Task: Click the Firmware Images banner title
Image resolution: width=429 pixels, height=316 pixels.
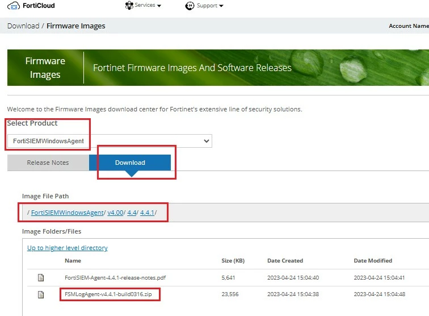Action: (x=45, y=68)
